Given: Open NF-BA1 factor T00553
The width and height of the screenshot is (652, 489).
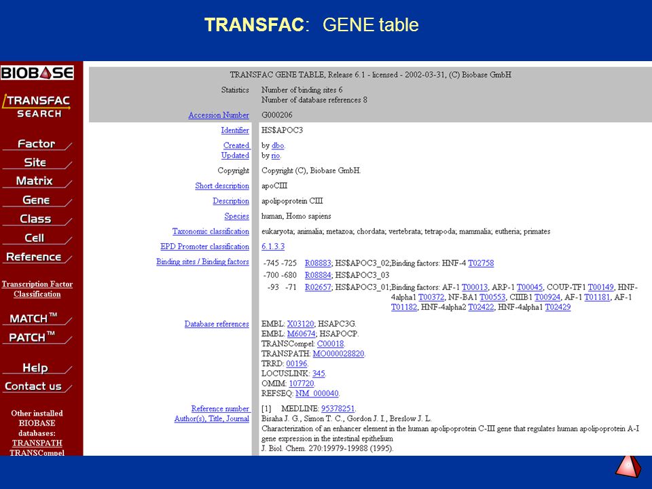Looking at the screenshot, I should click(492, 297).
